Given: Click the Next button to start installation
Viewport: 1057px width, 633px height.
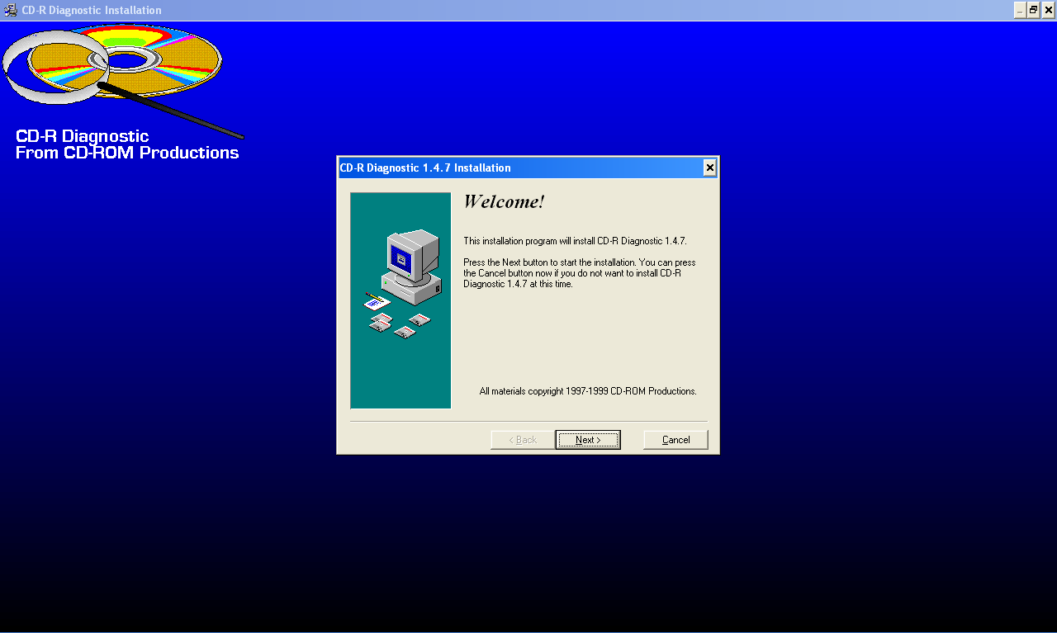Looking at the screenshot, I should (x=587, y=440).
